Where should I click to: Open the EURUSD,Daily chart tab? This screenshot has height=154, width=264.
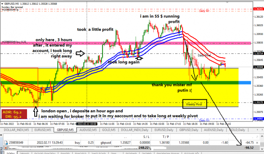pos(164,130)
